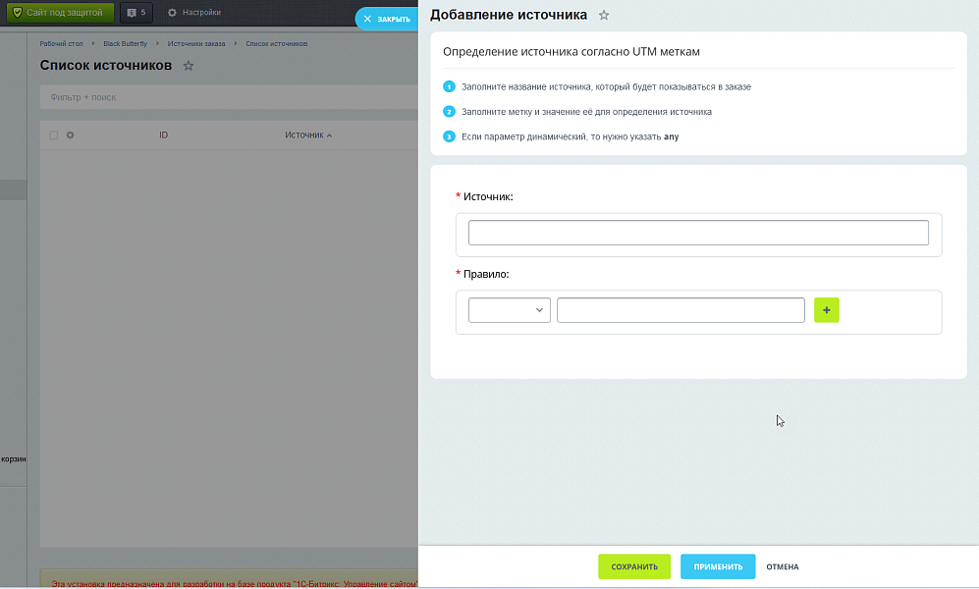This screenshot has height=589, width=979.
Task: Click the green plus to add another rule
Action: 826,310
